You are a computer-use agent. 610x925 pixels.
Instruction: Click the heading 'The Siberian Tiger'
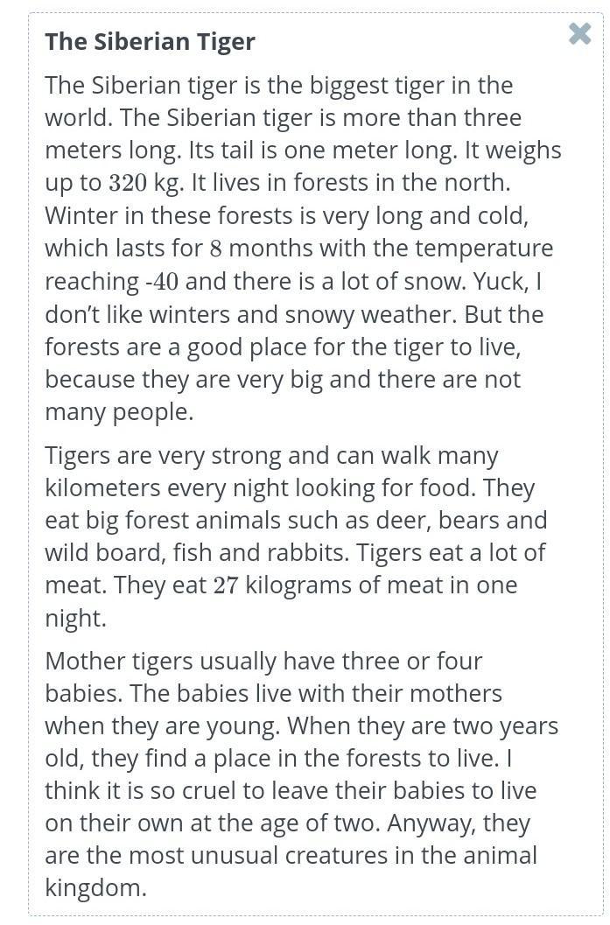150,42
